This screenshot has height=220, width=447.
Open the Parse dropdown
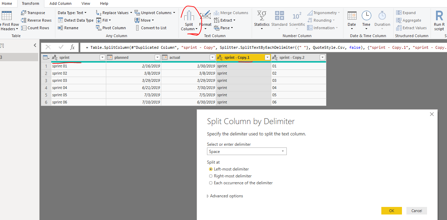coord(223,28)
